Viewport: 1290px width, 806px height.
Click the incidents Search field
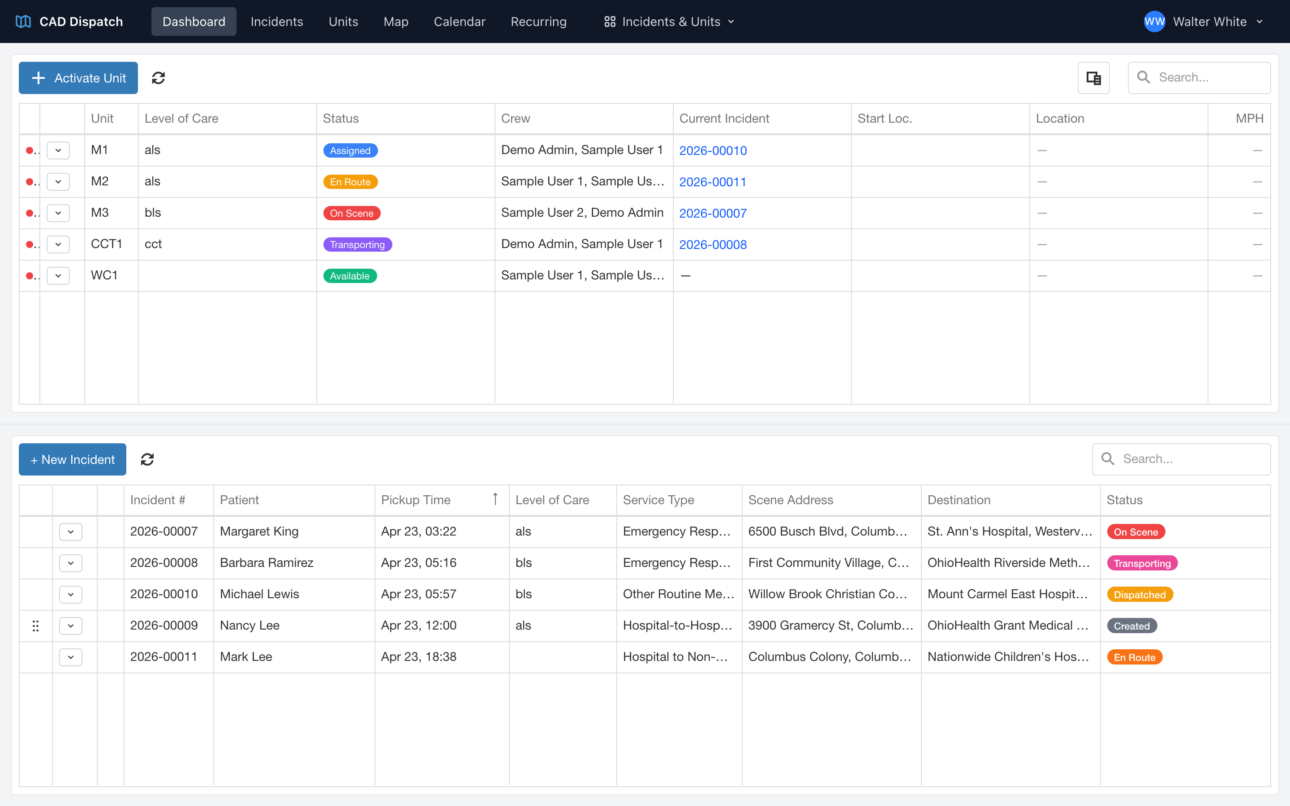(x=1181, y=459)
